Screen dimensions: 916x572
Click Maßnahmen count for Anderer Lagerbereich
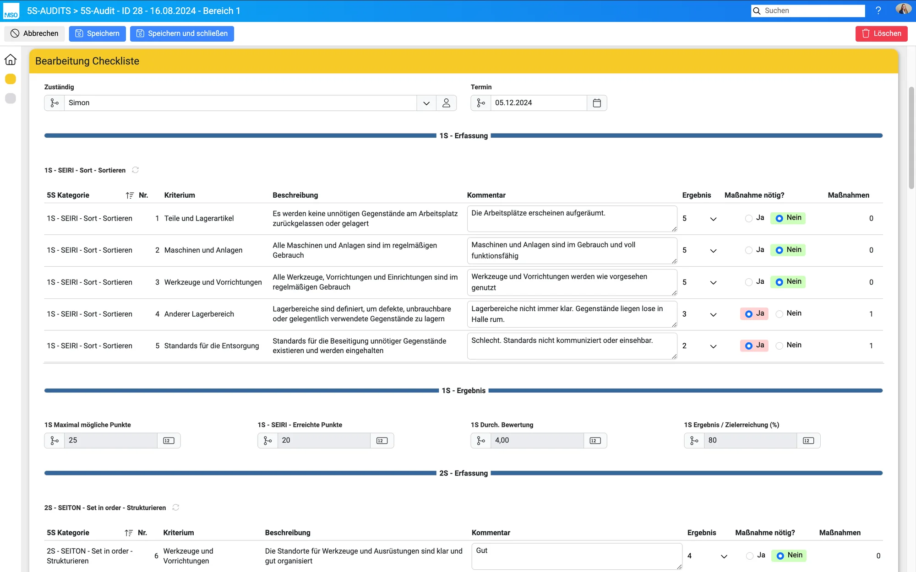pos(871,314)
